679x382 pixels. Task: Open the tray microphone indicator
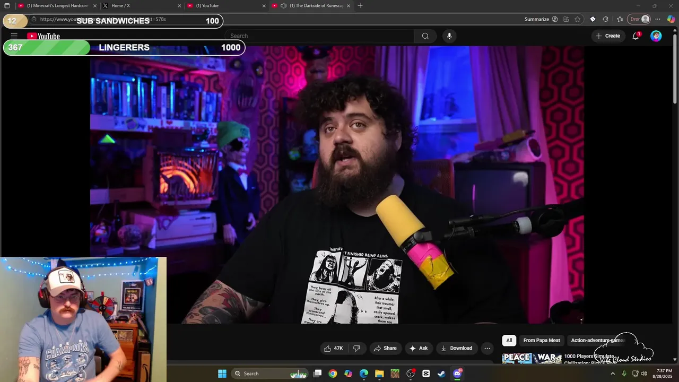tap(624, 374)
